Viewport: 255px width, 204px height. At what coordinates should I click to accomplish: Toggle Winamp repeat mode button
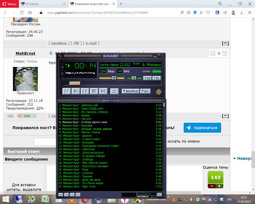pos(145,91)
